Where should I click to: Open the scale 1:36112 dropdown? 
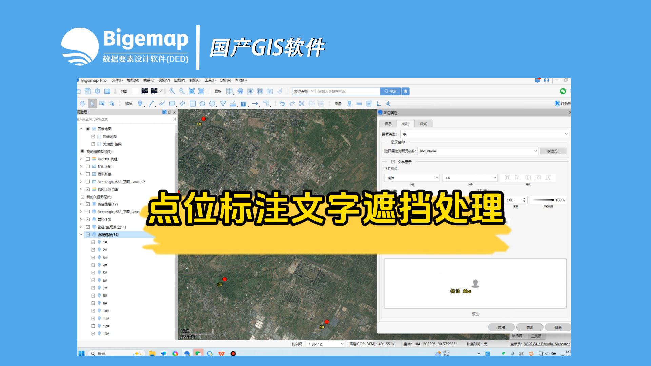point(325,344)
